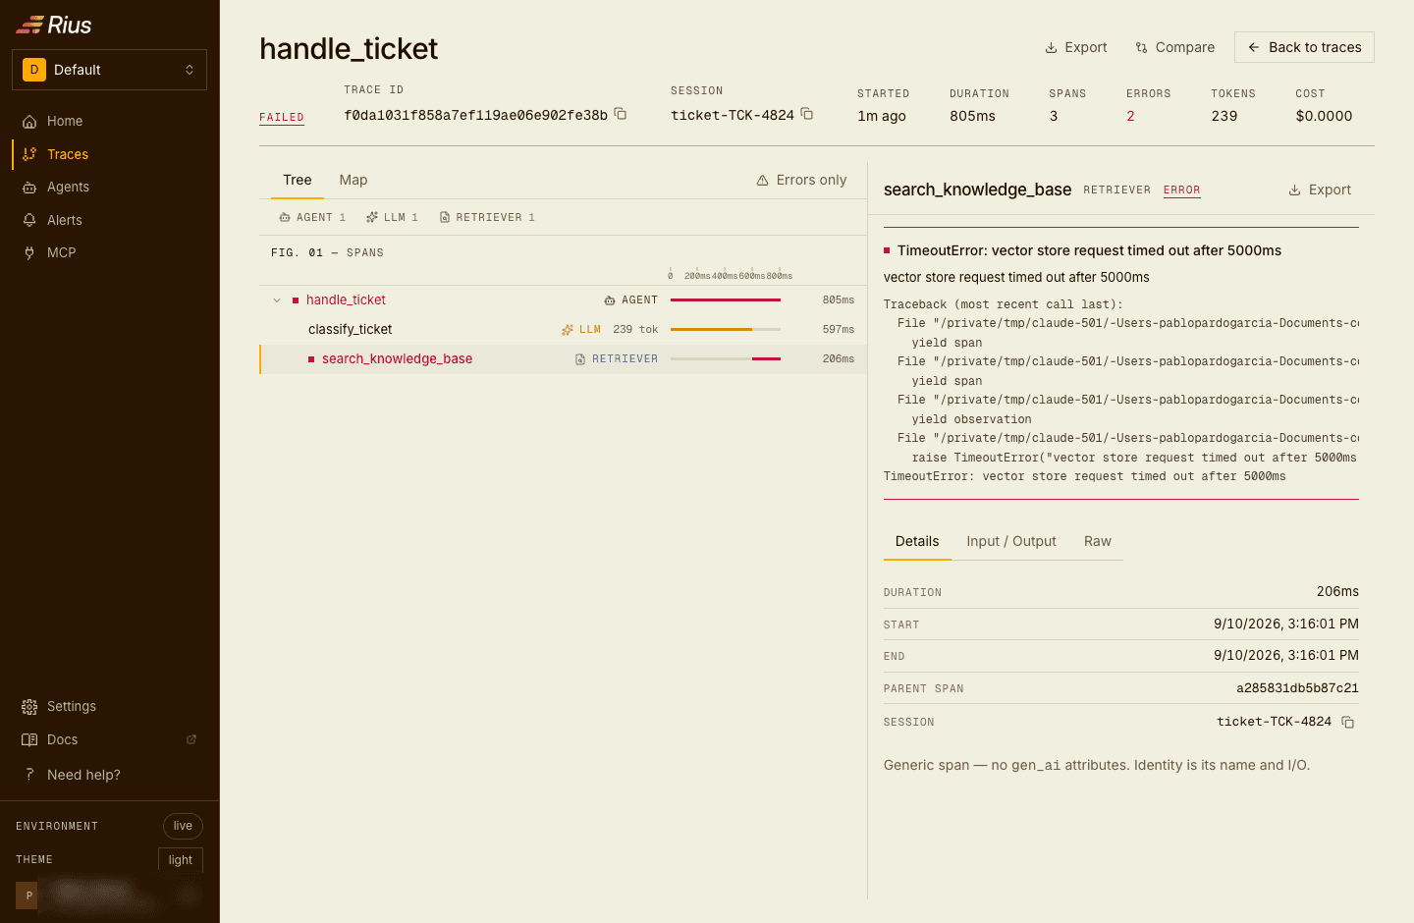Copy the trace ID with the copy icon
This screenshot has width=1414, height=923.
pos(621,114)
